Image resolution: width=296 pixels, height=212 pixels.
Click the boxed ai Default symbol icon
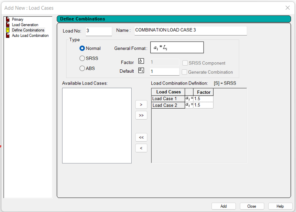point(141,70)
